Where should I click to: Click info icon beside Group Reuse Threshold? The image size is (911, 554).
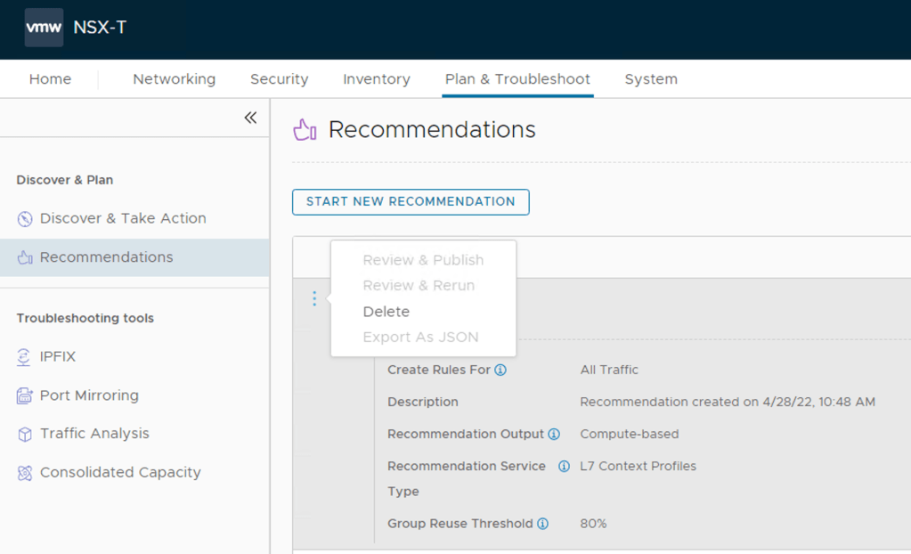542,524
